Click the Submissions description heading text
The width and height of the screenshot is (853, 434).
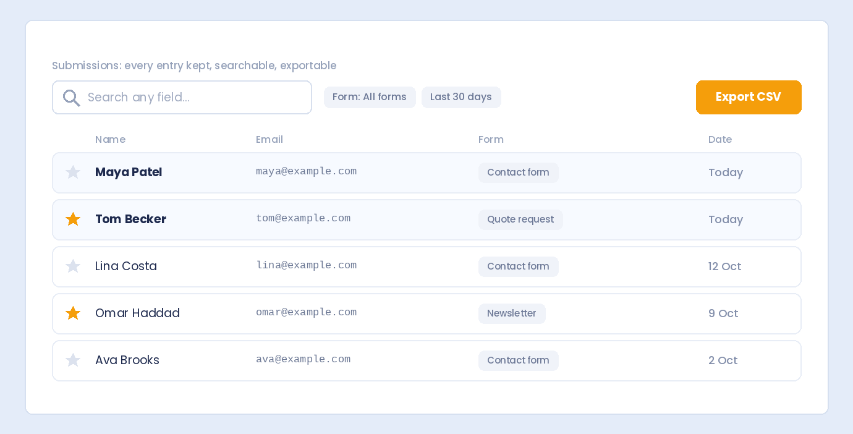[x=194, y=66]
